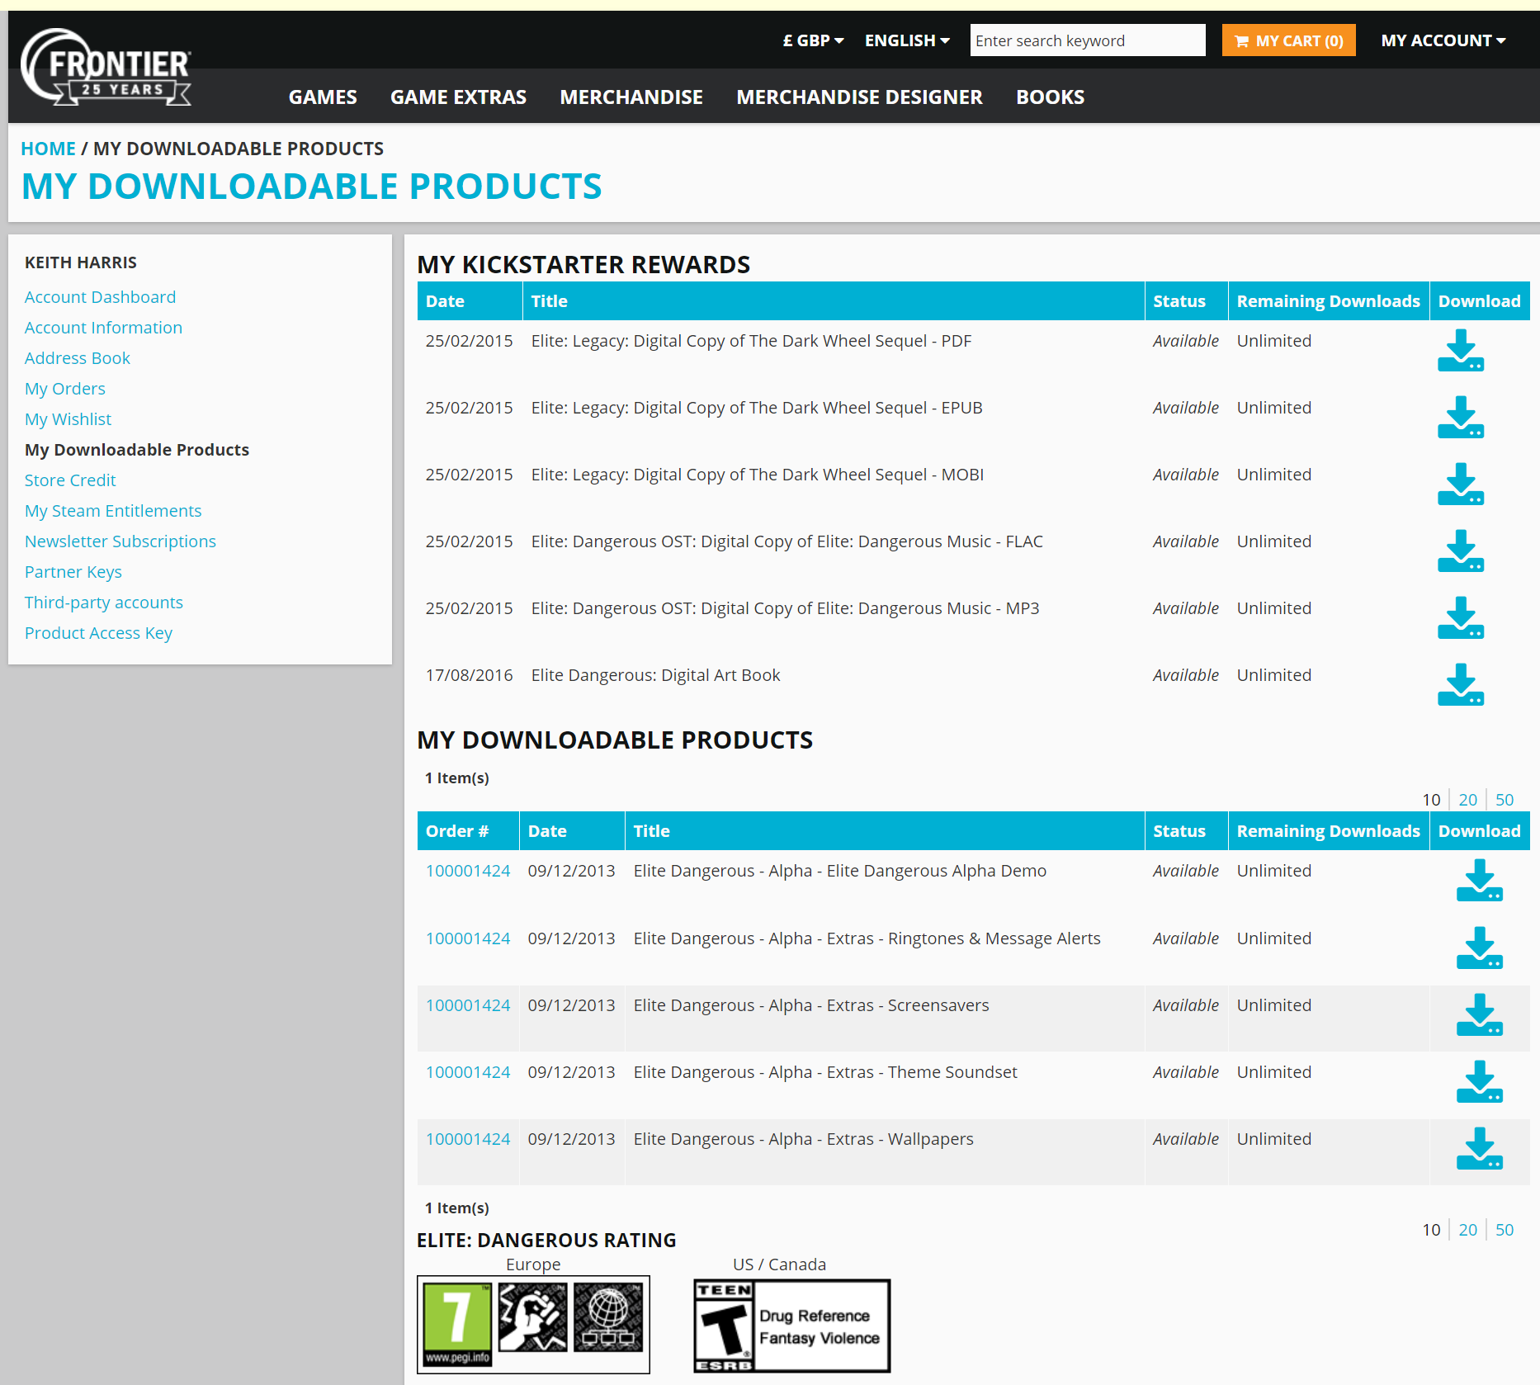
Task: Download Ringtones & Message Alerts extras
Action: (x=1479, y=948)
